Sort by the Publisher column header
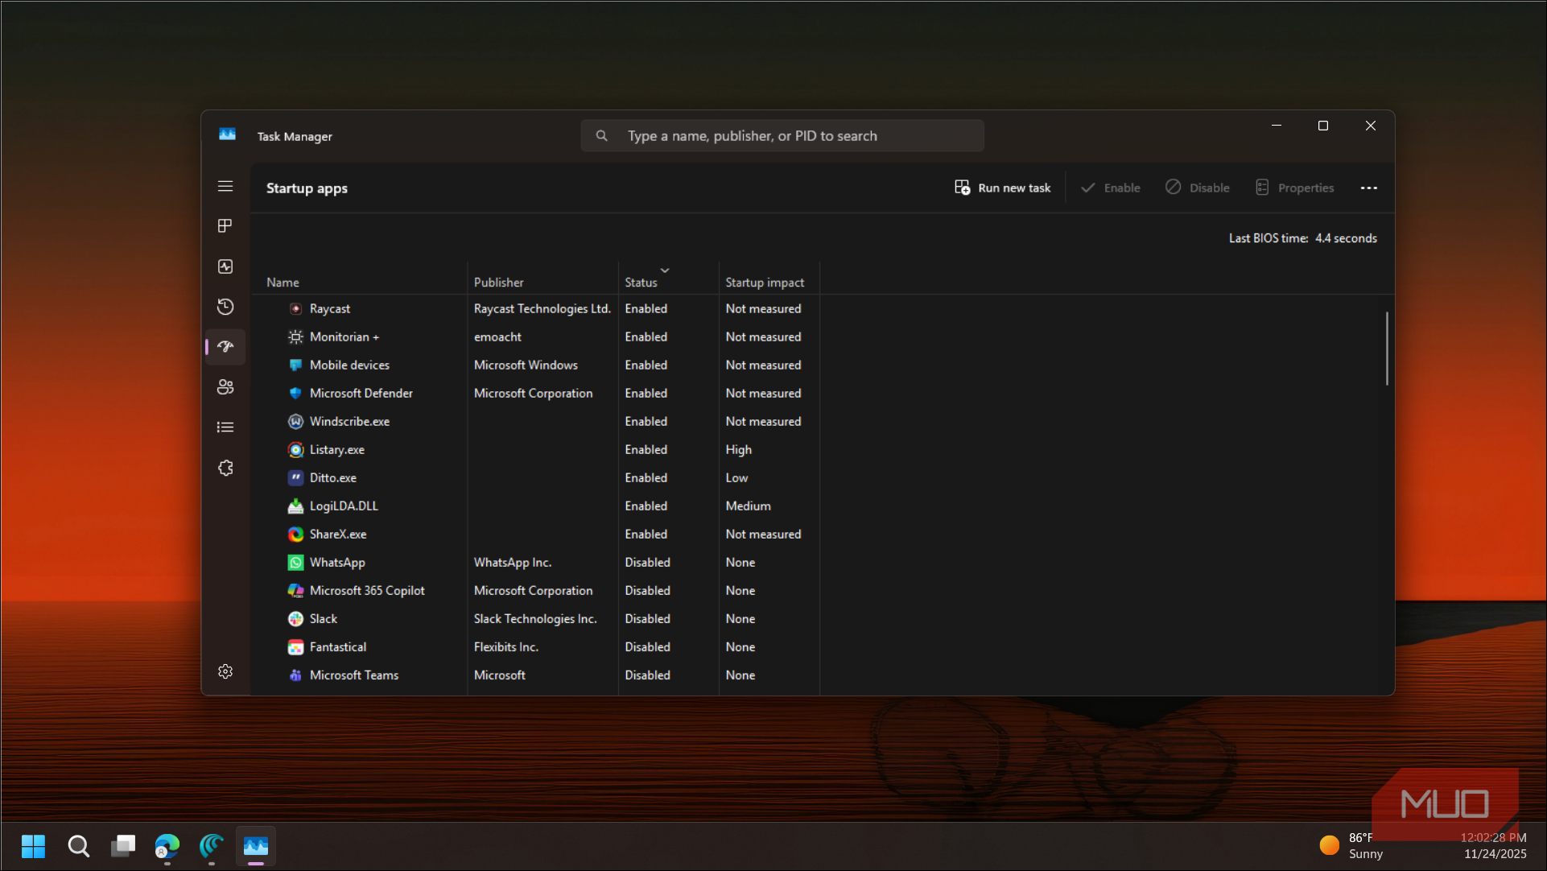Viewport: 1547px width, 871px height. (542, 282)
